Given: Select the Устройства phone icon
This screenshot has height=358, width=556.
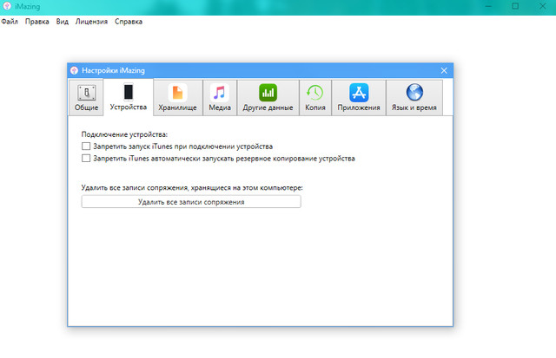Looking at the screenshot, I should (x=128, y=93).
